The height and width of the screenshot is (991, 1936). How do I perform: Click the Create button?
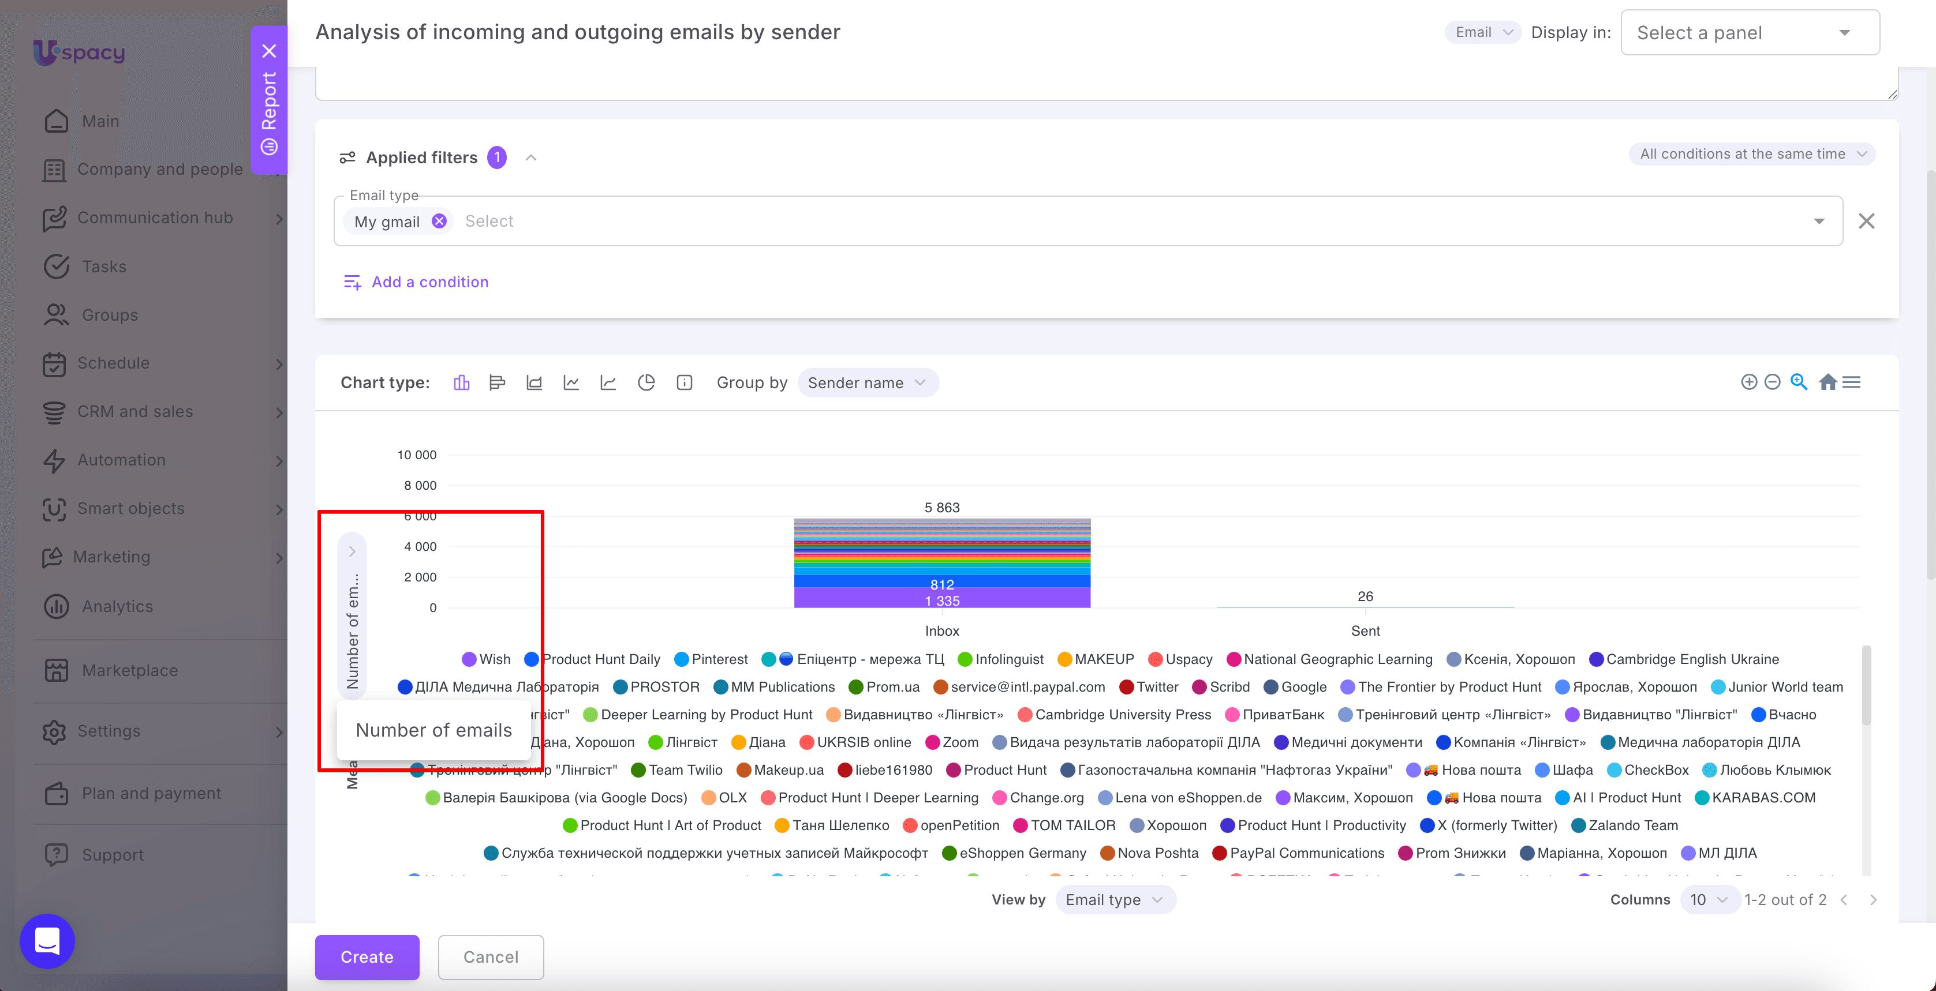367,956
